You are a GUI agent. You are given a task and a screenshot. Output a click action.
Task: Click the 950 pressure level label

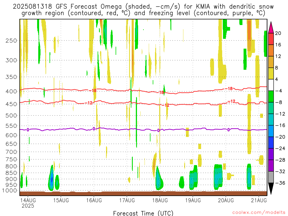[x=11, y=185]
